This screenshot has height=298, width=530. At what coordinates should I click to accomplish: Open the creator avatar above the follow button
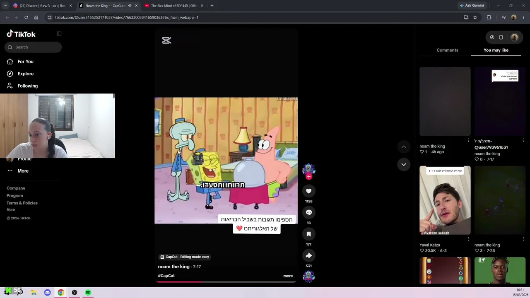(x=308, y=169)
